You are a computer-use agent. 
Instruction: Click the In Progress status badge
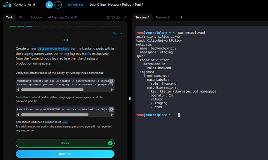[x=75, y=5]
